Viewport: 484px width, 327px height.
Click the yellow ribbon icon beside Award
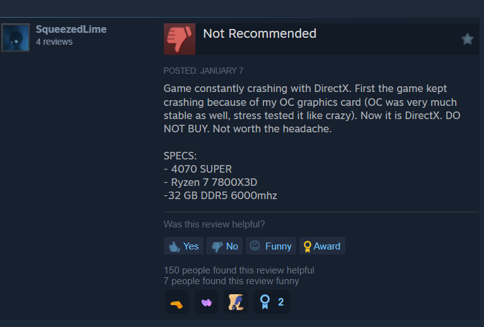pos(307,246)
